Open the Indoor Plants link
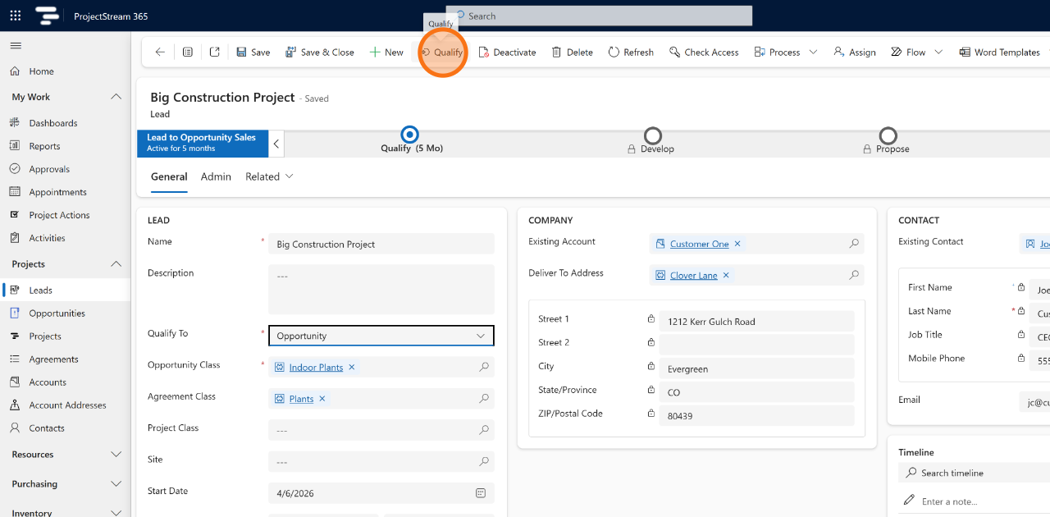Viewport: 1050px width, 517px height. pos(316,367)
